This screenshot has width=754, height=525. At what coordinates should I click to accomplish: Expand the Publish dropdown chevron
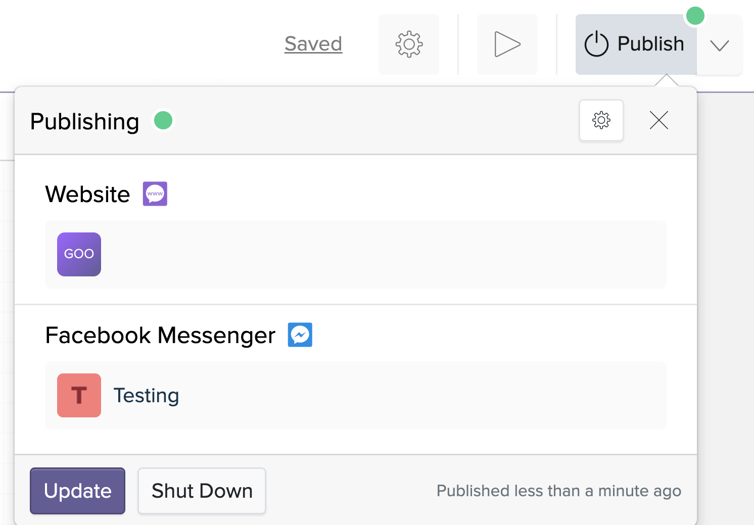(x=720, y=45)
